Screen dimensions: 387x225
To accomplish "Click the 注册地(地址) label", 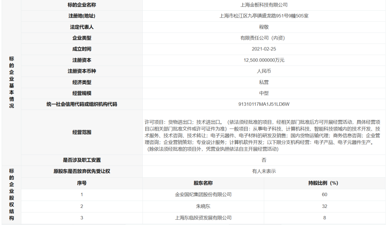I will point(82,16).
